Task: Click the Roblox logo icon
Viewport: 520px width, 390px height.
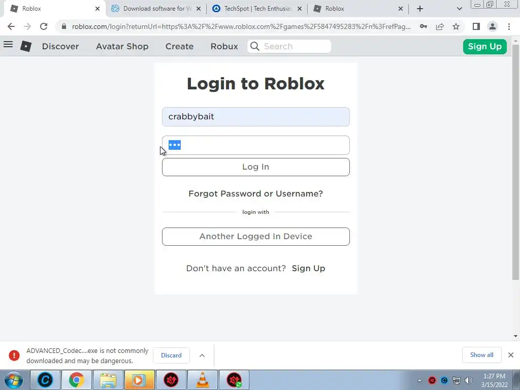Action: click(x=26, y=46)
